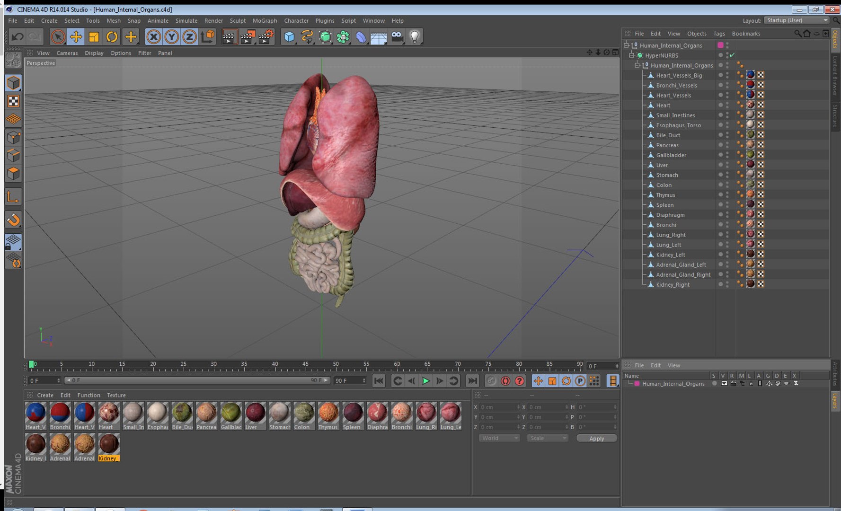Screen dimensions: 841x511
Task: Collapse the nested Human_Internal_Organs null
Action: (x=637, y=65)
